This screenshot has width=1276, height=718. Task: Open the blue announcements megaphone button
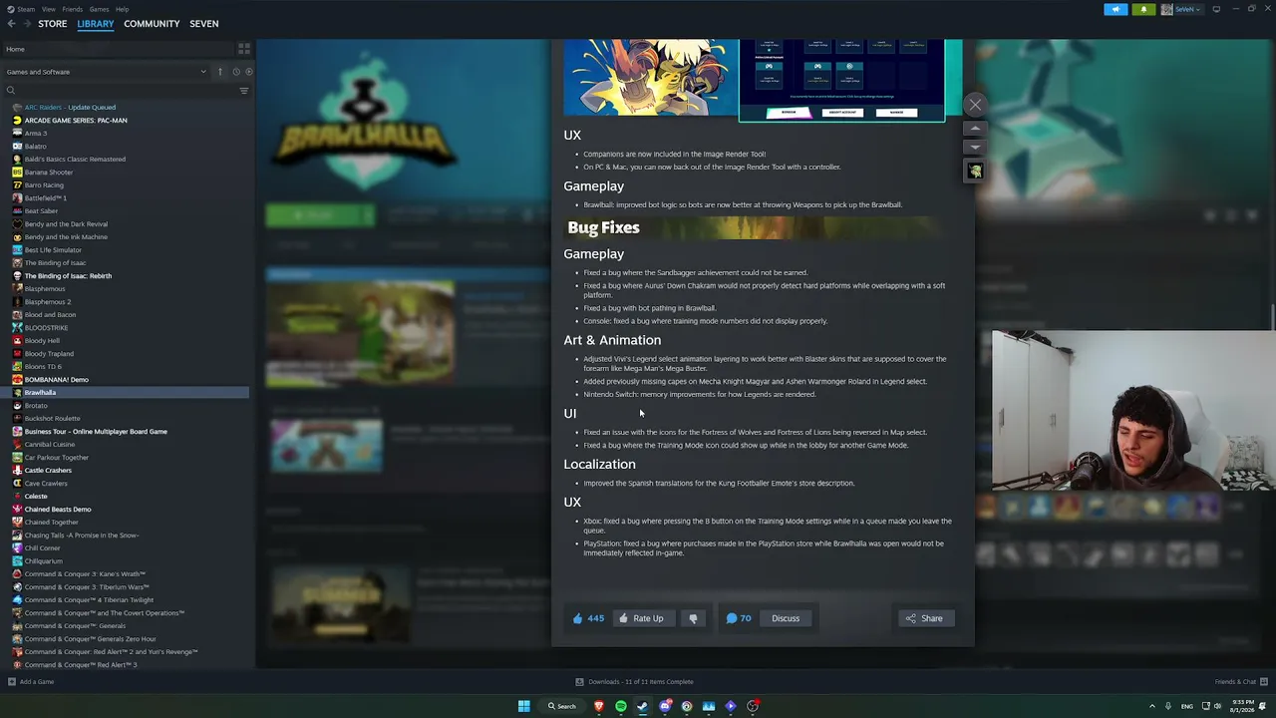coord(1116,9)
